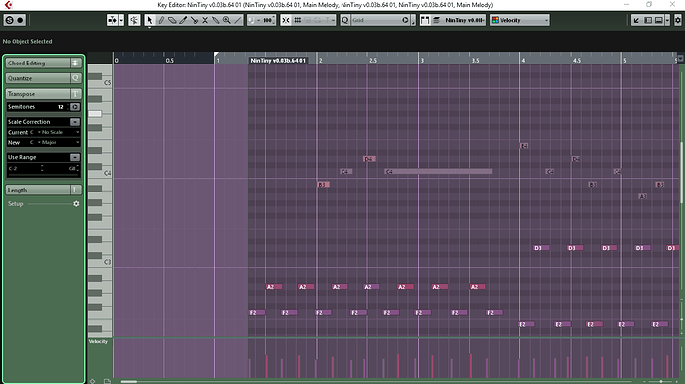Open the Current scale type No Scale dropdown

61,132
